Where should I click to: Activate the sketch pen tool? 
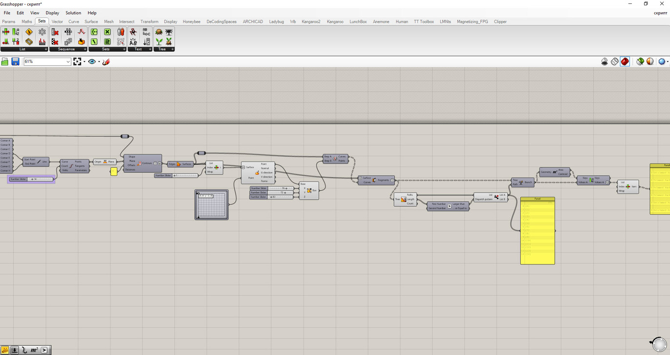(x=106, y=61)
